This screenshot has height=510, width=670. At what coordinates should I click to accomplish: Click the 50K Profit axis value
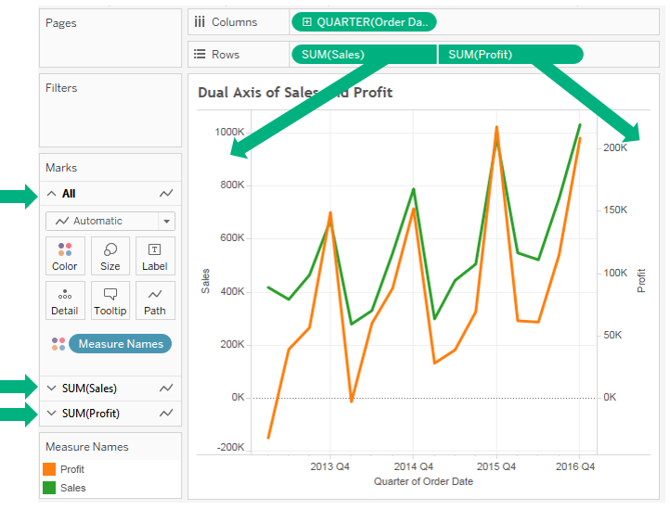[x=612, y=335]
